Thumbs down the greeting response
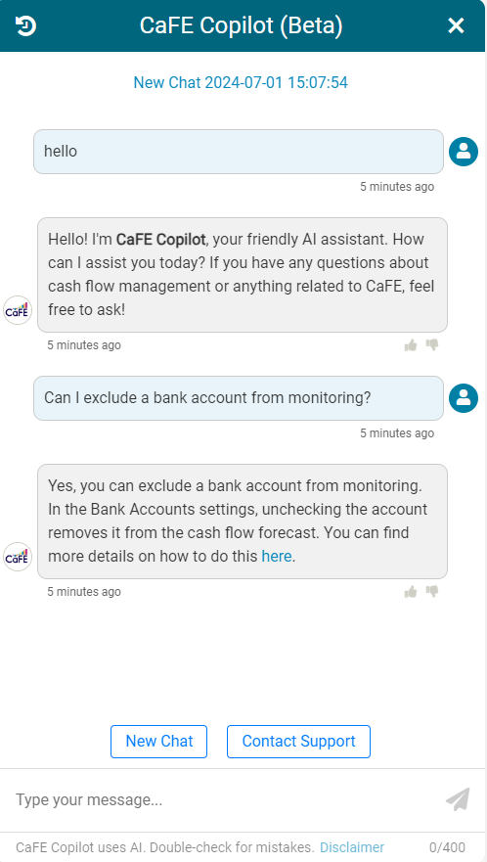487x862 pixels. tap(432, 345)
